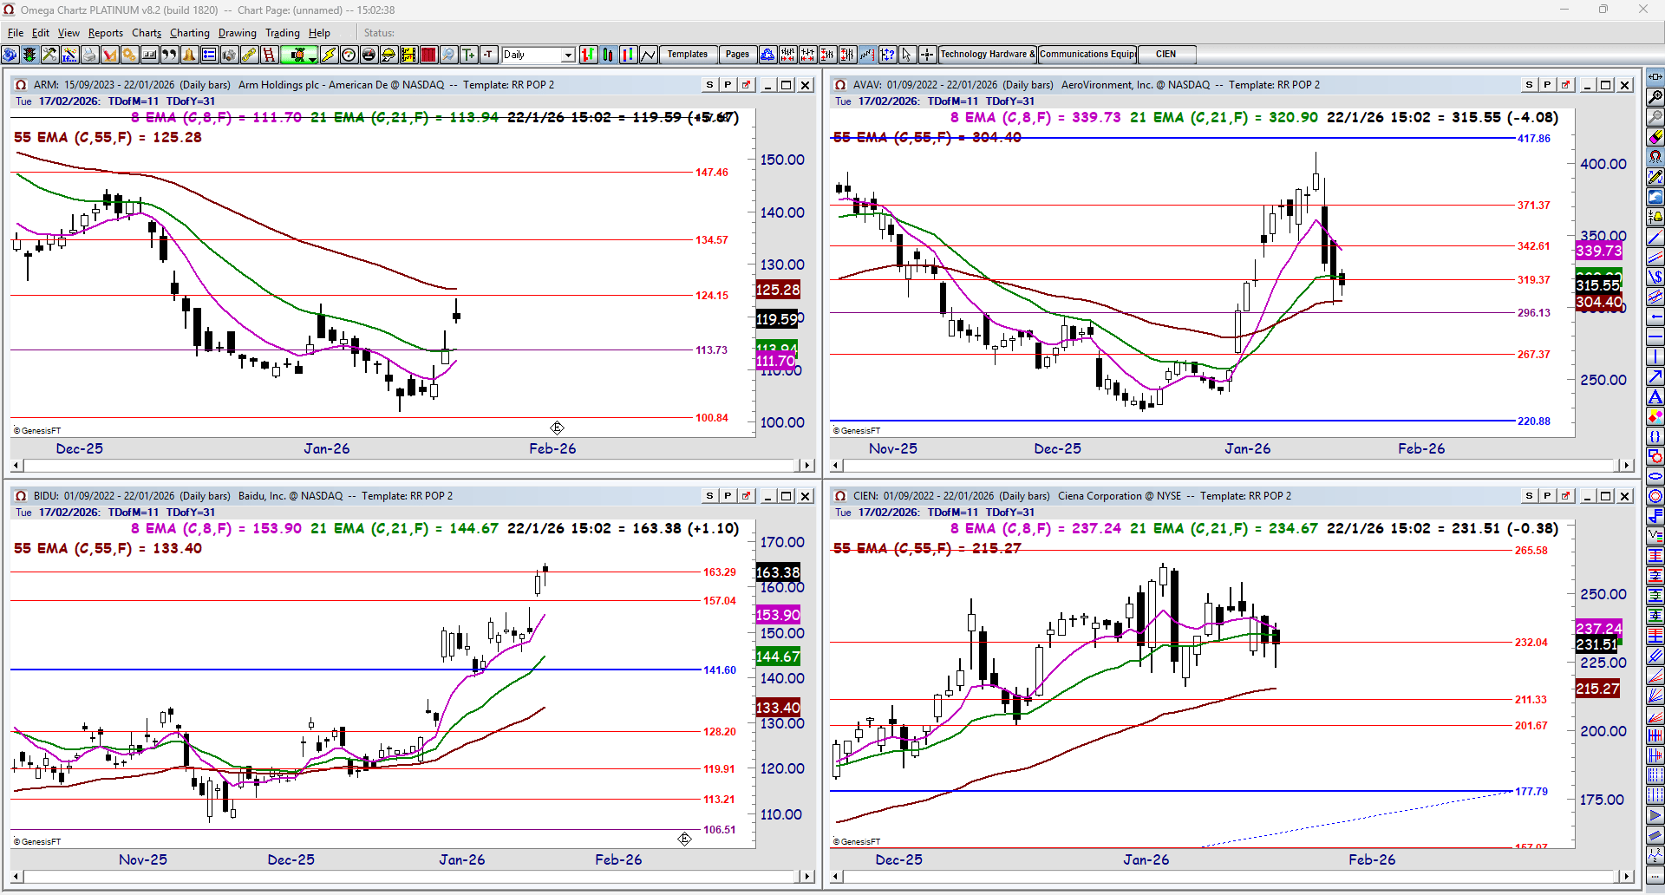
Task: Select the arrow drawing tool
Action: (x=1655, y=376)
